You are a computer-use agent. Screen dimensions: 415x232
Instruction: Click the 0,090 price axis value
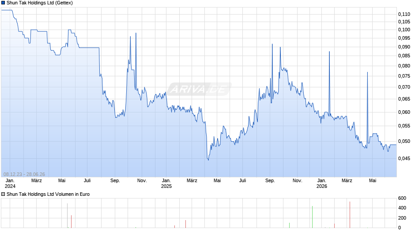[404, 47]
